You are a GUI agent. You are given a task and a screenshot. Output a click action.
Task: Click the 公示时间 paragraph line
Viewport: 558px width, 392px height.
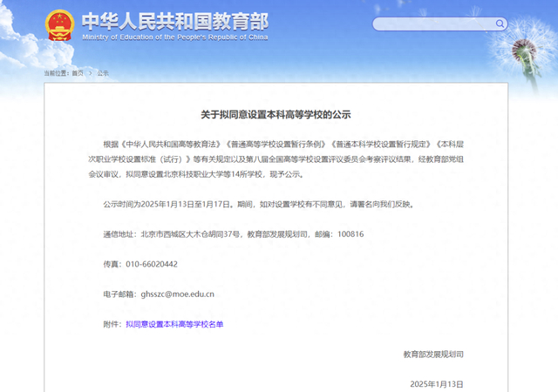[259, 204]
